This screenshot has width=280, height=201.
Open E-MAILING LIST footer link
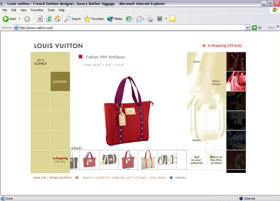click(122, 178)
